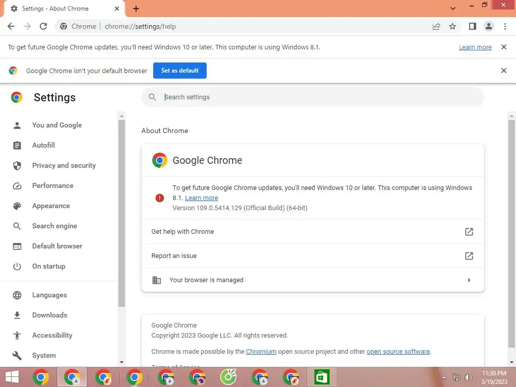
Task: Click the On startup power icon
Action: (17, 267)
